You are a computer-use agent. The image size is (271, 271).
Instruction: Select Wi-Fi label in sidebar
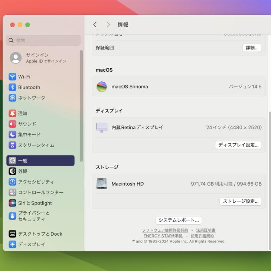pos(24,76)
